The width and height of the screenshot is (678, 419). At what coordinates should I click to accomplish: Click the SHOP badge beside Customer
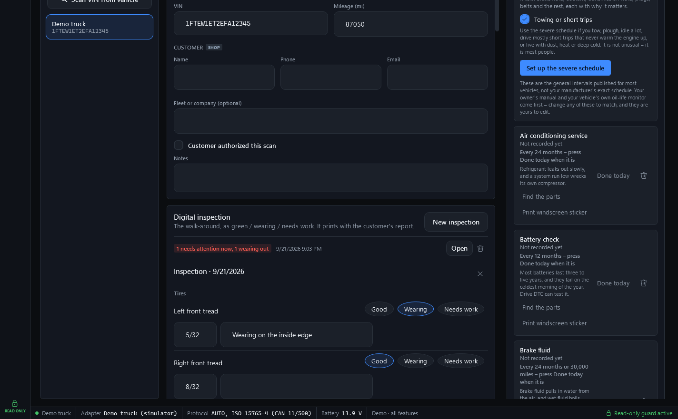pyautogui.click(x=214, y=48)
